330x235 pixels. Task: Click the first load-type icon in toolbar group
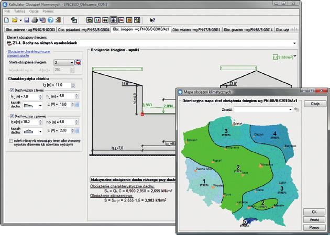click(90, 20)
